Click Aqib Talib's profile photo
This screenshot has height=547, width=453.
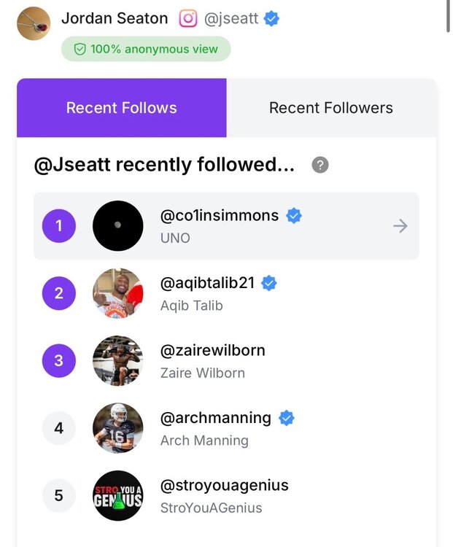coord(117,293)
